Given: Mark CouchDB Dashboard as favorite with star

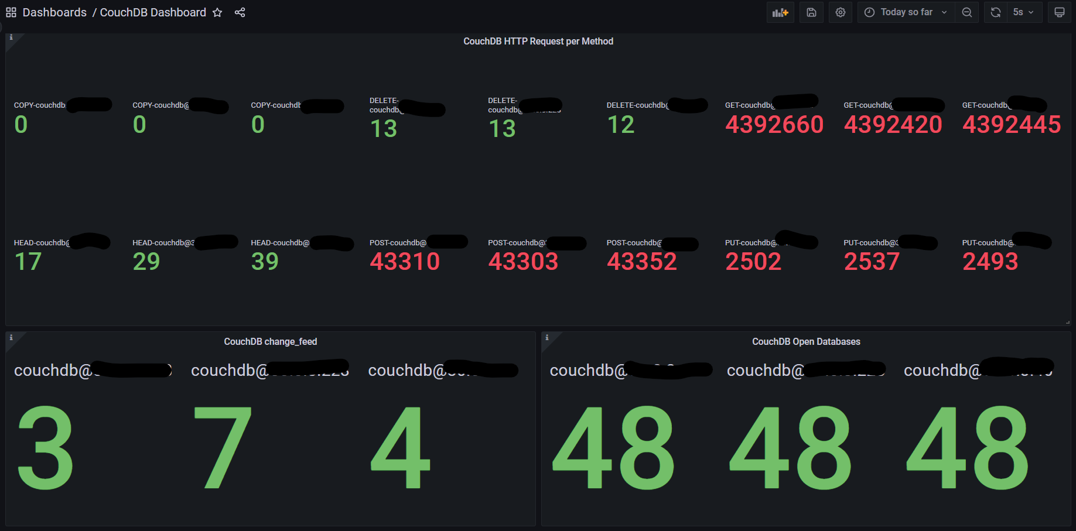Looking at the screenshot, I should pyautogui.click(x=217, y=12).
